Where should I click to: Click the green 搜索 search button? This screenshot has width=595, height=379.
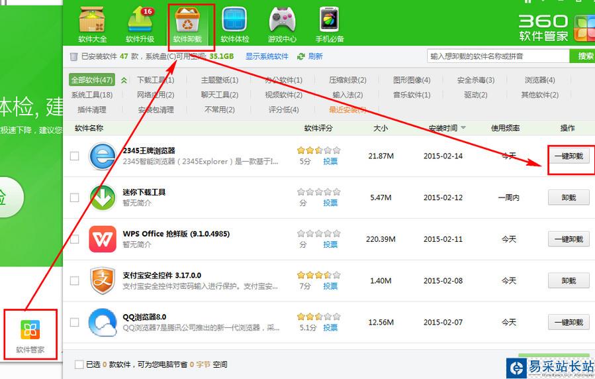(583, 56)
